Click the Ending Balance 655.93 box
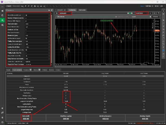Viewport: 166px width, 125px height. [105, 118]
